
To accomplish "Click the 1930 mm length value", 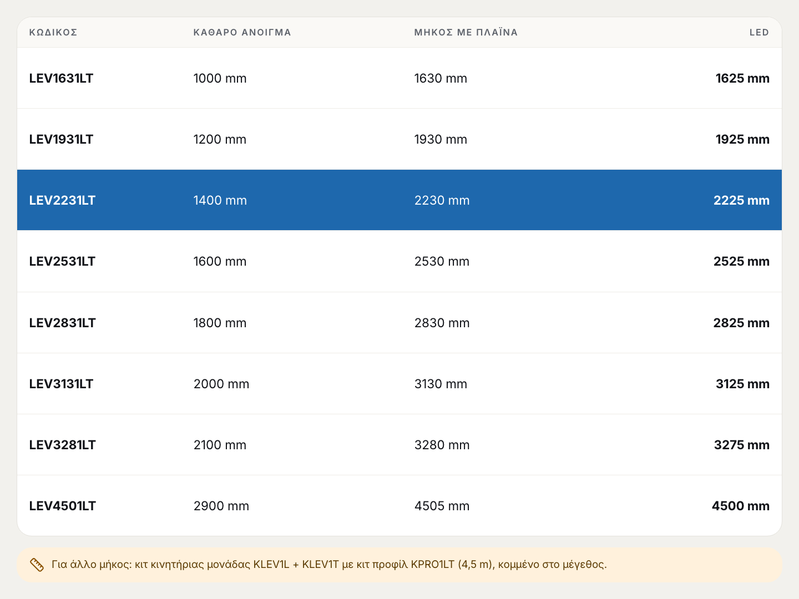I will pyautogui.click(x=441, y=139).
